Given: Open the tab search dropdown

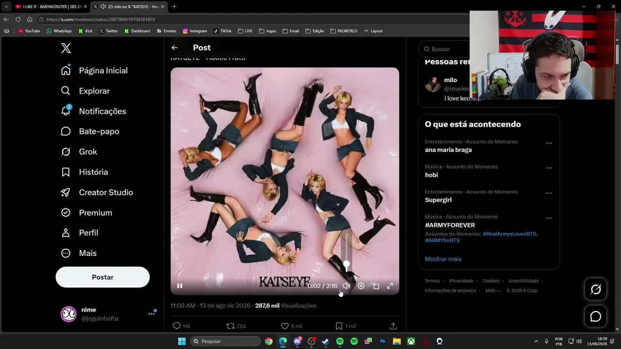Looking at the screenshot, I should pyautogui.click(x=6, y=6).
